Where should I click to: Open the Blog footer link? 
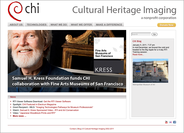click(79, 129)
